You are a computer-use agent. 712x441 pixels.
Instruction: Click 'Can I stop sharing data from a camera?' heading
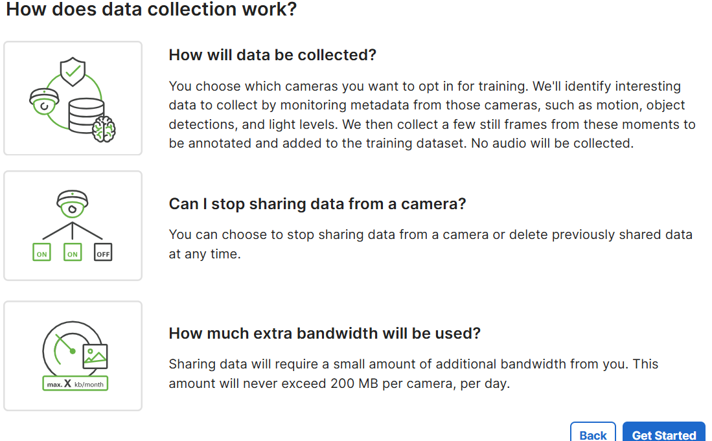coord(317,204)
